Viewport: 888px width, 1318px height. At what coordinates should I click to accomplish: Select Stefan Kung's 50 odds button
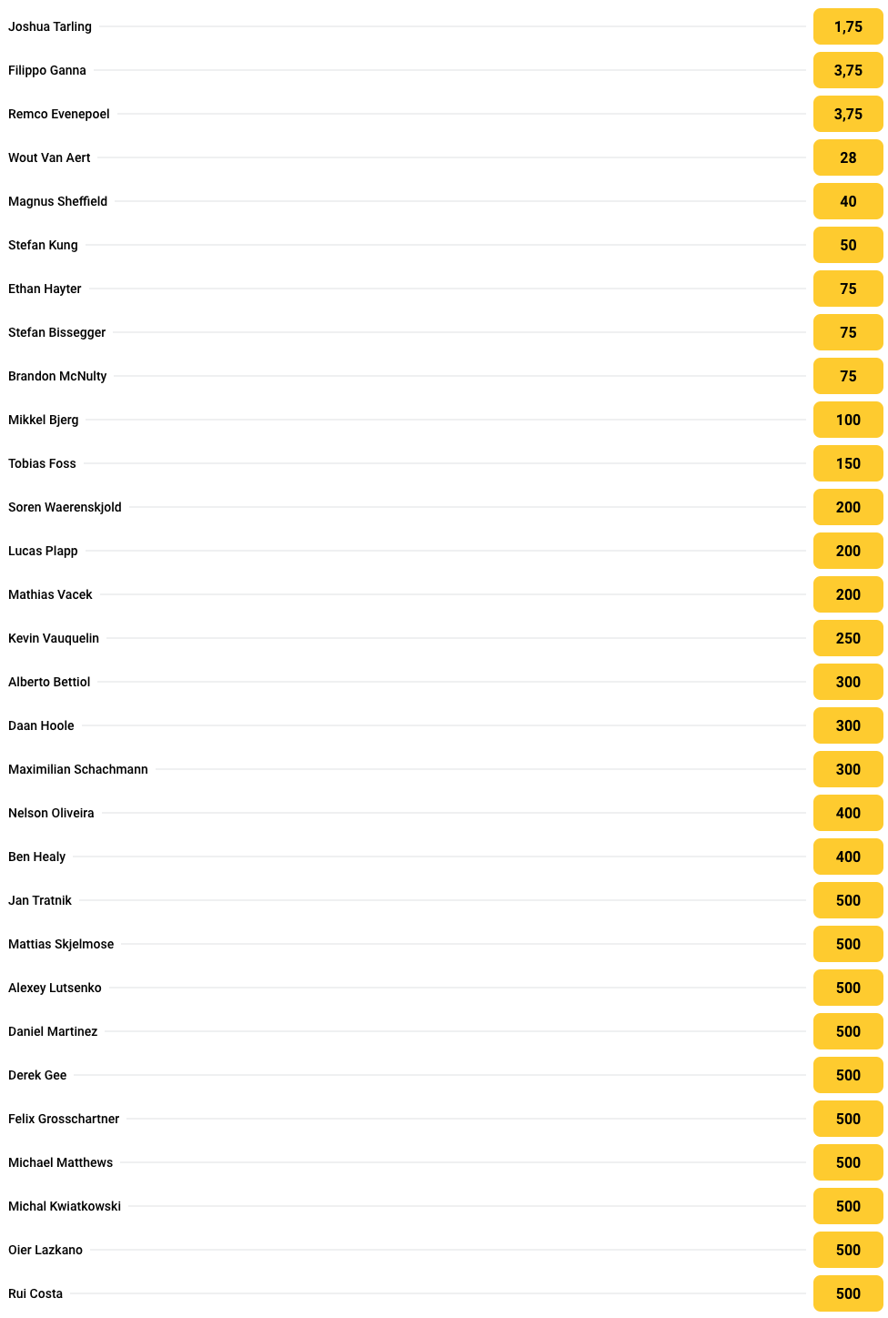click(848, 245)
